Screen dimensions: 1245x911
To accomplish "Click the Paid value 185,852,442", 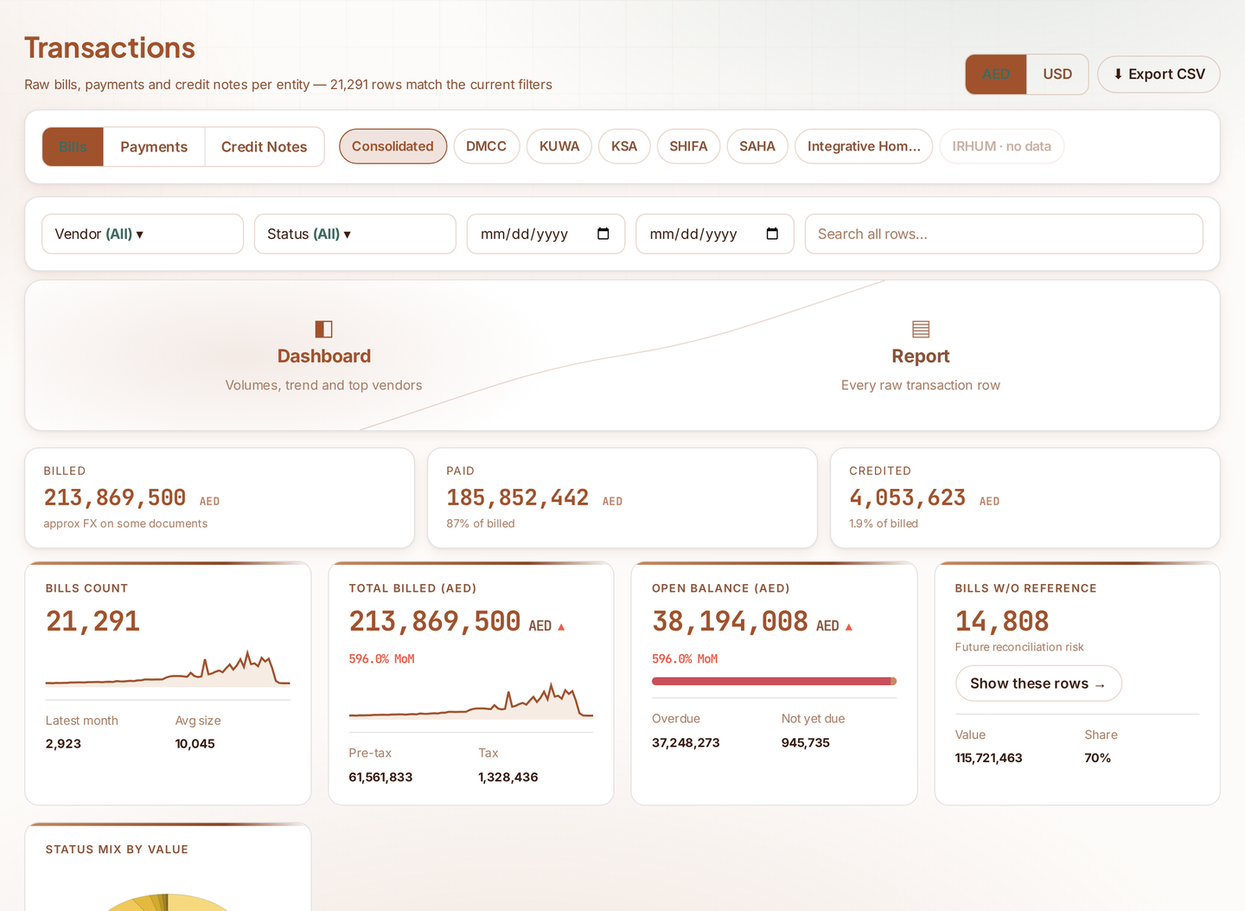I will pos(518,497).
